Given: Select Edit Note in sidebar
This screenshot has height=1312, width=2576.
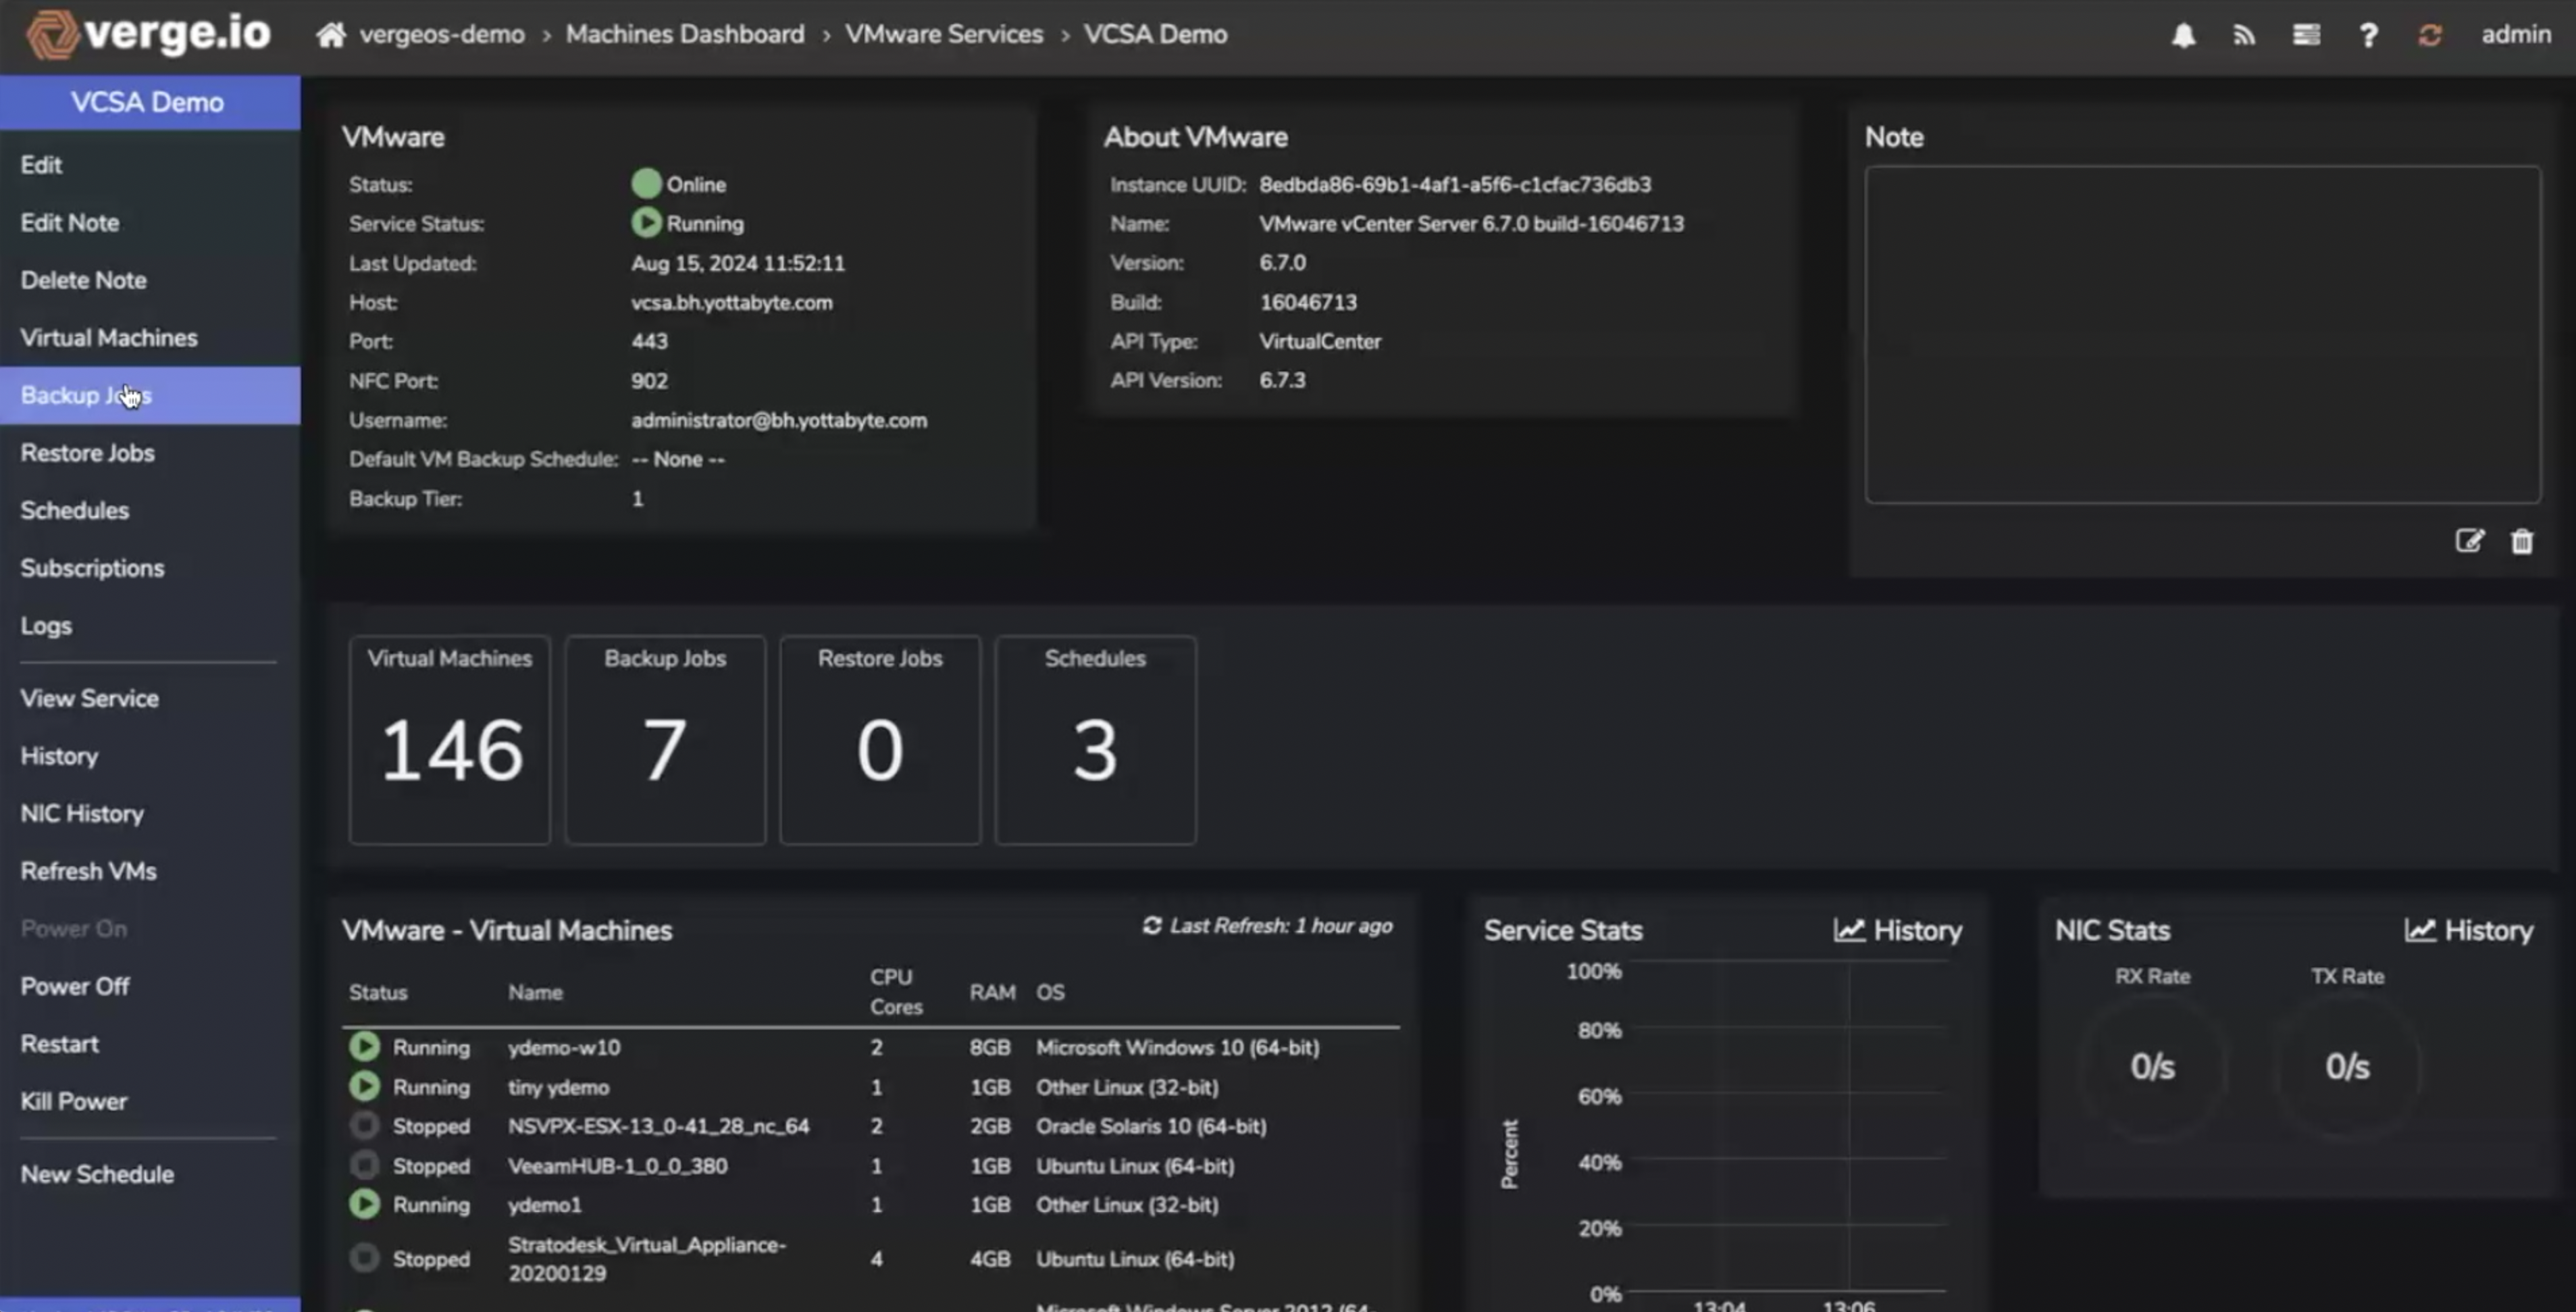Looking at the screenshot, I should 150,222.
